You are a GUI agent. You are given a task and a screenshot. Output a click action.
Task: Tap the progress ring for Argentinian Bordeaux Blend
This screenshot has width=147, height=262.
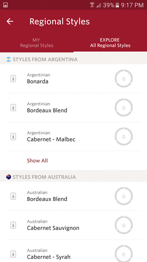click(124, 107)
